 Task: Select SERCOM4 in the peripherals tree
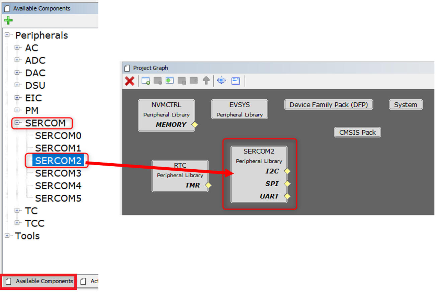(58, 186)
